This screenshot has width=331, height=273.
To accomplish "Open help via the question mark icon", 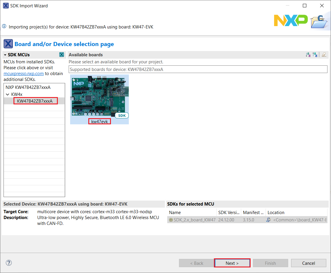I will (9, 263).
